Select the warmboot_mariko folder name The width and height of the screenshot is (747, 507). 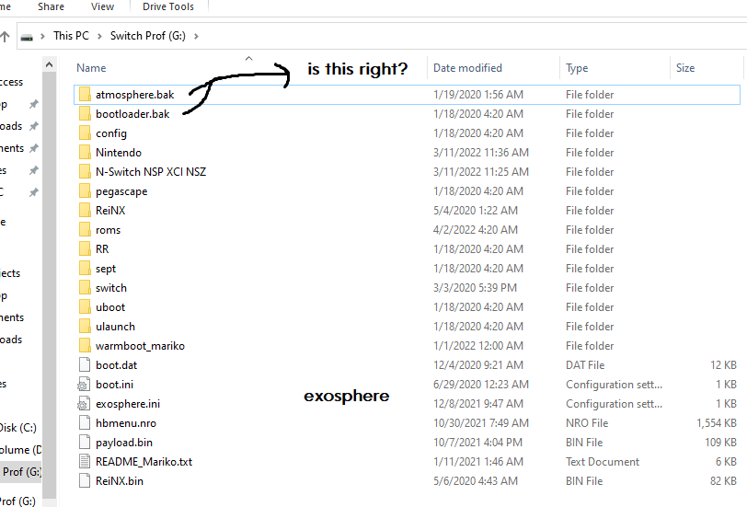[x=140, y=346]
